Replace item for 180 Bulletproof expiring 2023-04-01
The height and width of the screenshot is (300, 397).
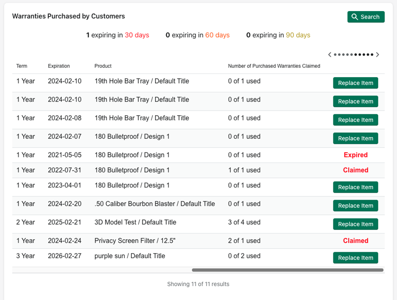click(355, 187)
